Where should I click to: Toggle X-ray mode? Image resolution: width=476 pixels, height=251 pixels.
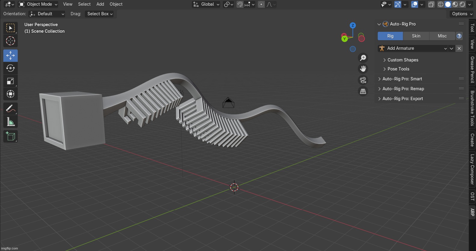coord(431,4)
